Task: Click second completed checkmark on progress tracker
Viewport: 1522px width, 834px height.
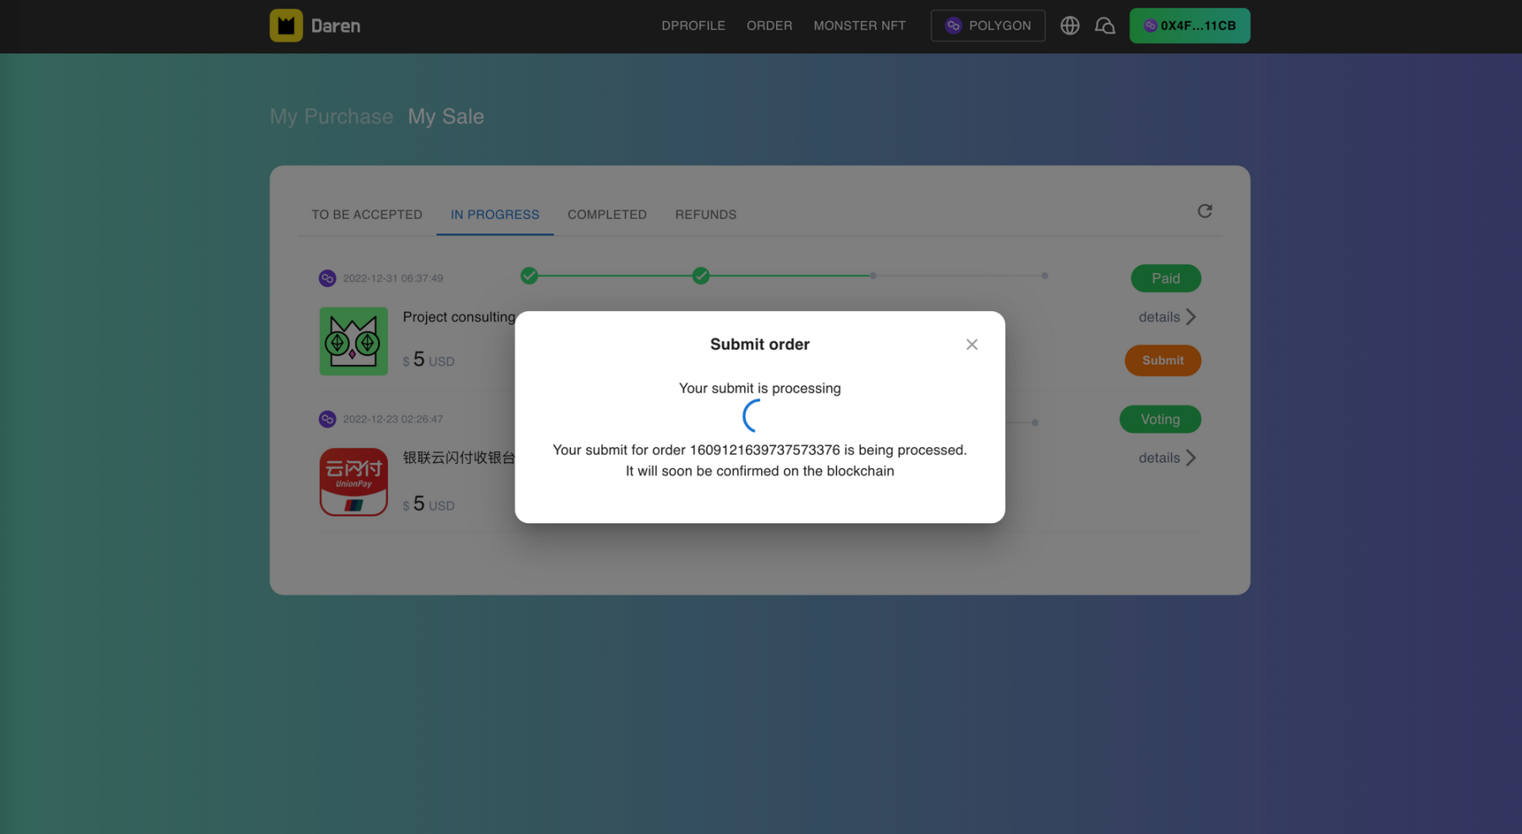Action: pos(700,275)
